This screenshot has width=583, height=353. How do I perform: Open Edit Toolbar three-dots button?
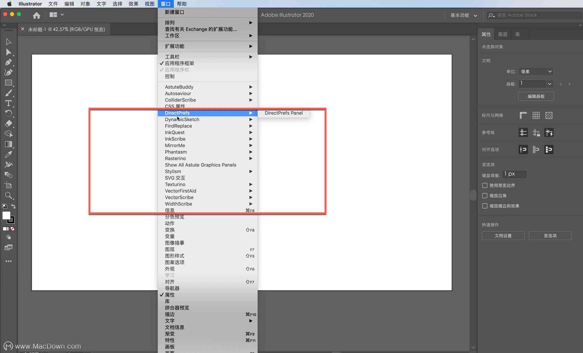[x=9, y=261]
